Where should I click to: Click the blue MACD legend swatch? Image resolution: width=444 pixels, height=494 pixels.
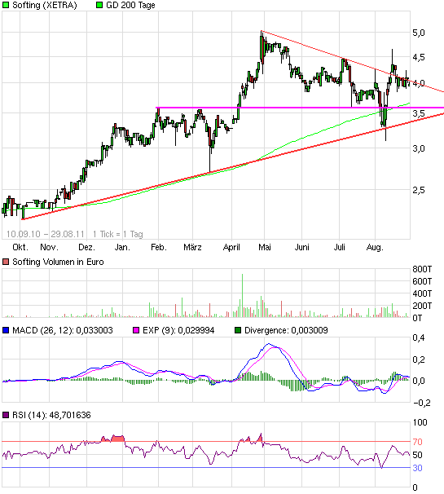click(6, 330)
